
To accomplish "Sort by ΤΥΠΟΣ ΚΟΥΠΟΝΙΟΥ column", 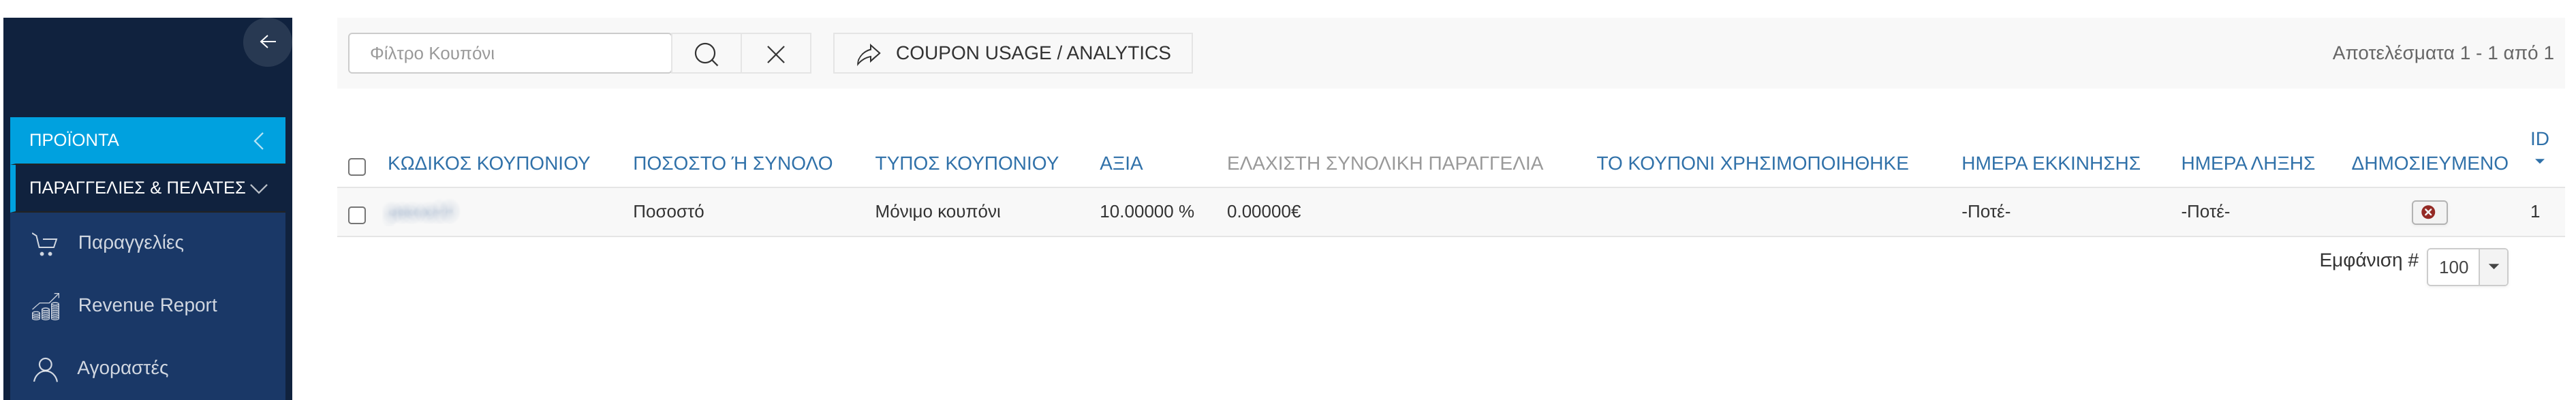I will point(966,163).
